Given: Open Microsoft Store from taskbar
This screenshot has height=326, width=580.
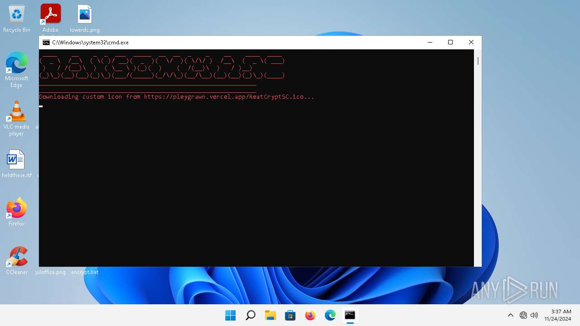Looking at the screenshot, I should pyautogui.click(x=290, y=315).
